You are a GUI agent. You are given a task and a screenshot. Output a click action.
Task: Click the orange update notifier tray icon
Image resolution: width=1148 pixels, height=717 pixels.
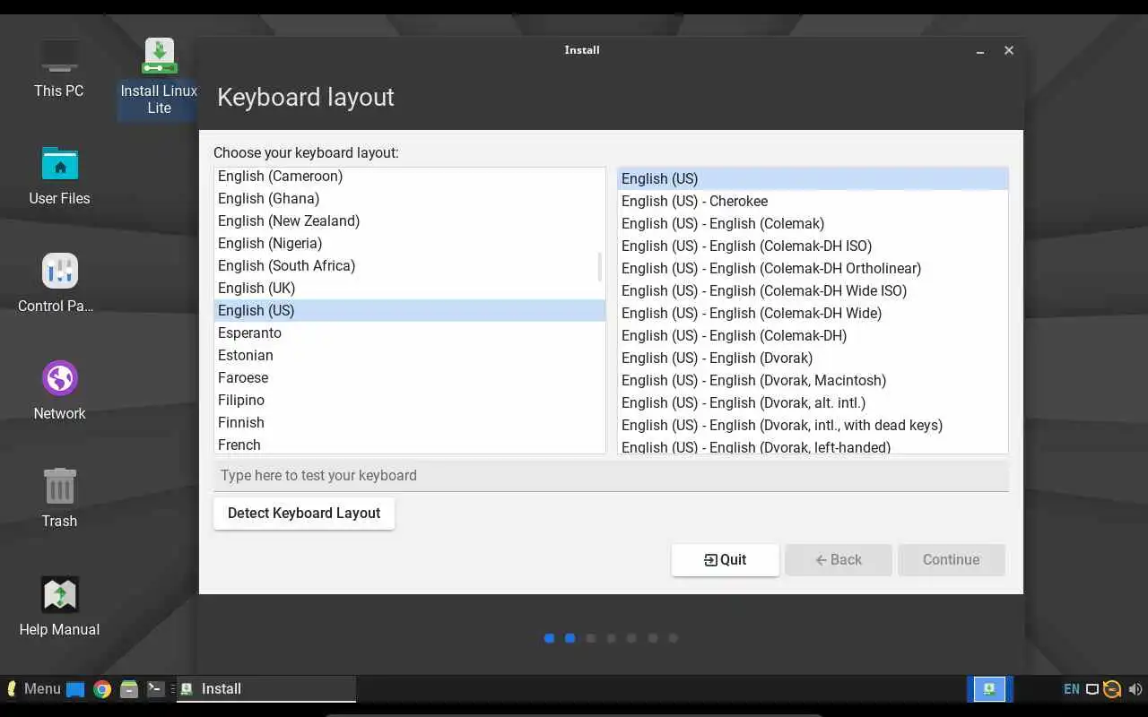1112,689
